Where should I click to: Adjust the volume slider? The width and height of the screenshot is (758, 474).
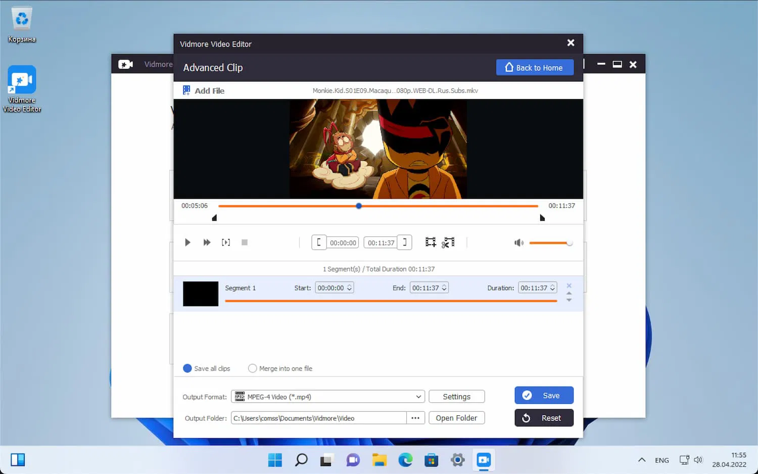pyautogui.click(x=551, y=243)
